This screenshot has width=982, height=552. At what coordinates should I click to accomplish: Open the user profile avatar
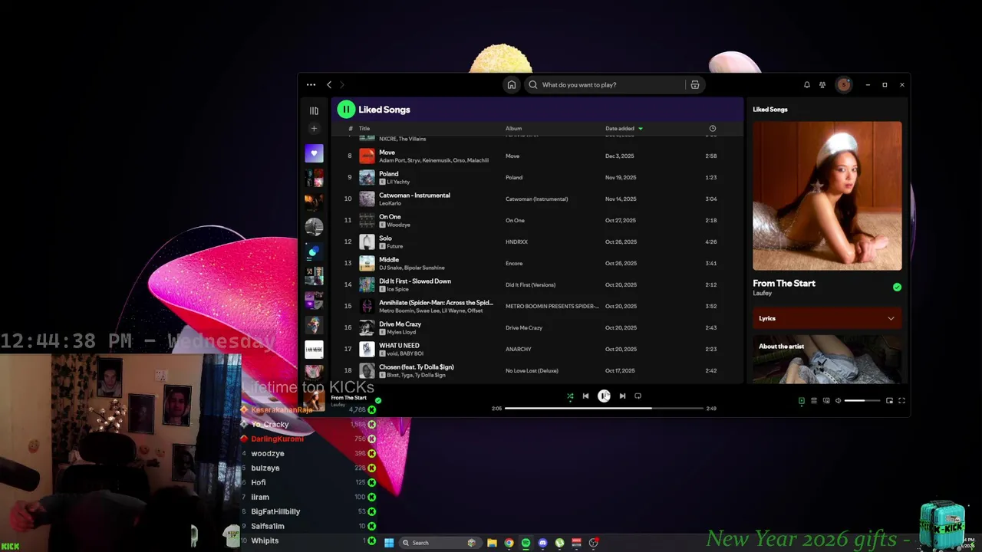[x=844, y=85]
